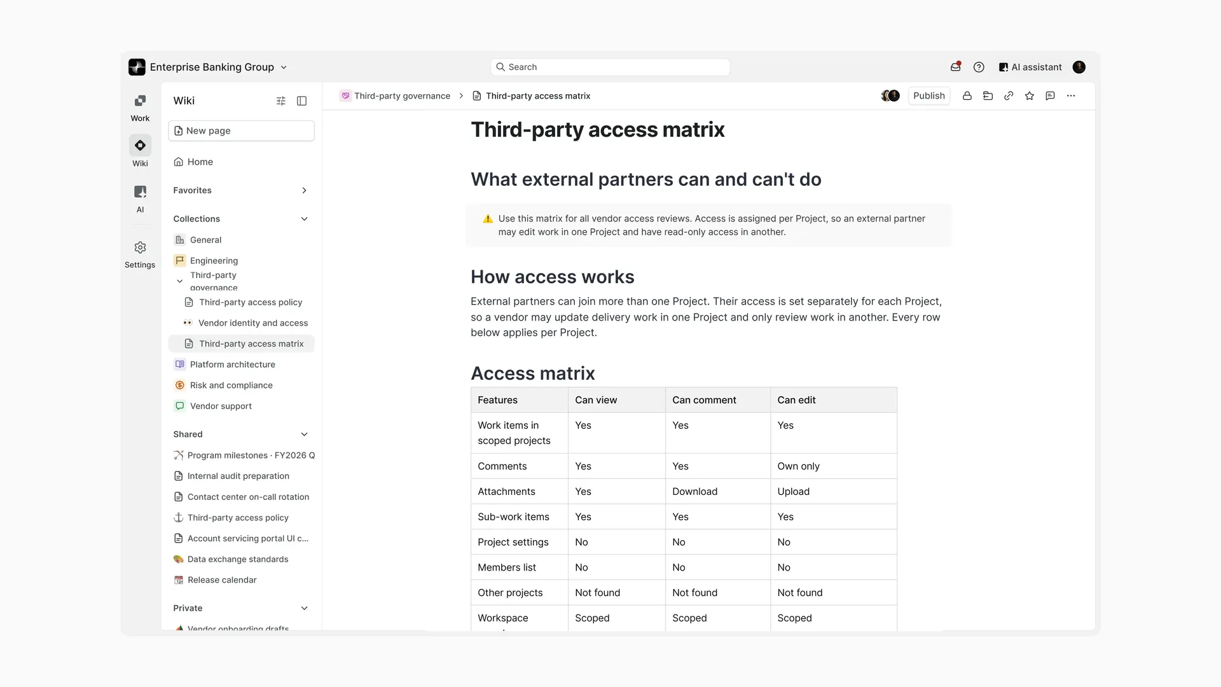Open Third-party governance breadcrumb

pos(395,96)
